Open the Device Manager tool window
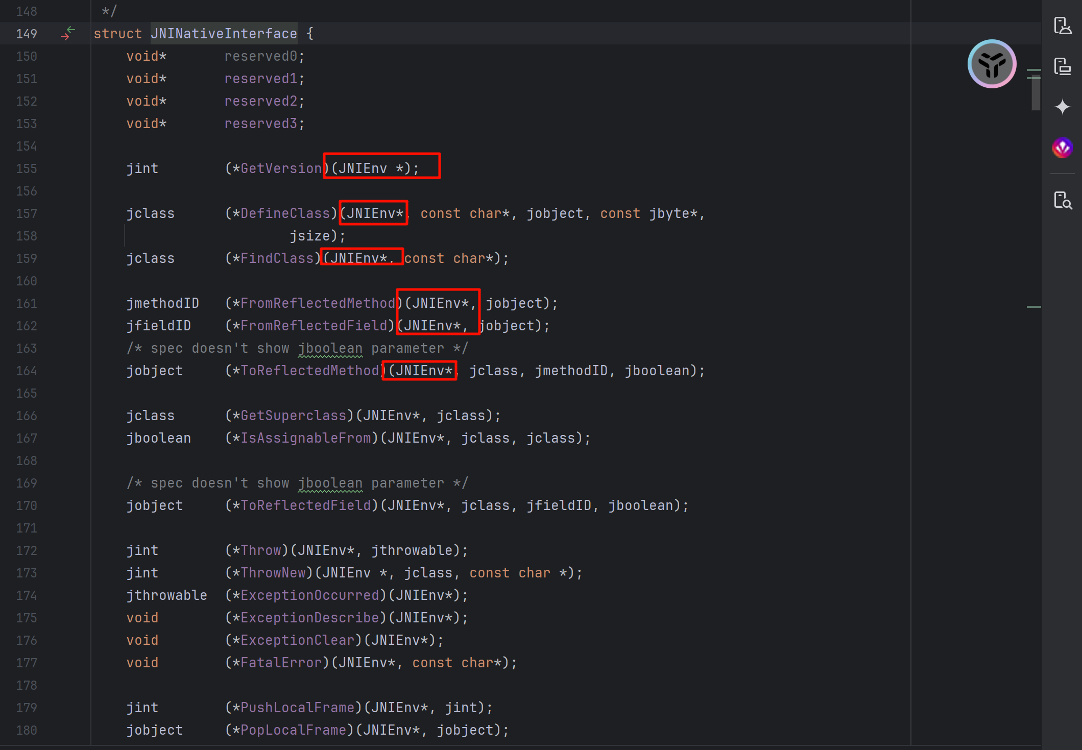This screenshot has height=750, width=1082. pos(1062,26)
